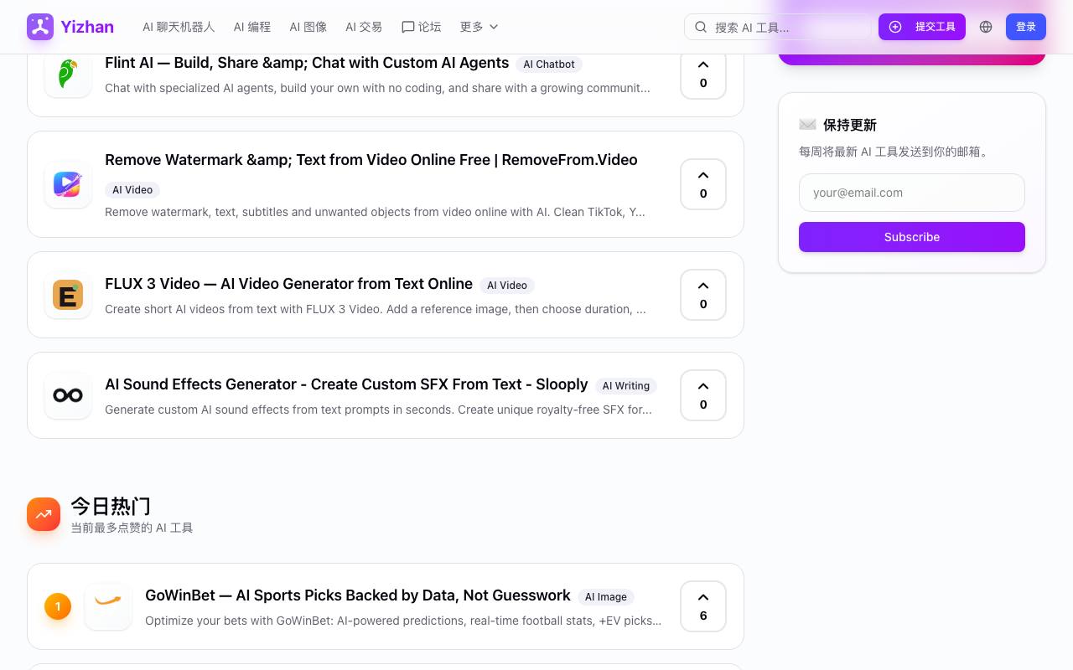Click the rank 1 badge for GoWinBet
This screenshot has height=670, width=1073.
pyautogui.click(x=58, y=606)
